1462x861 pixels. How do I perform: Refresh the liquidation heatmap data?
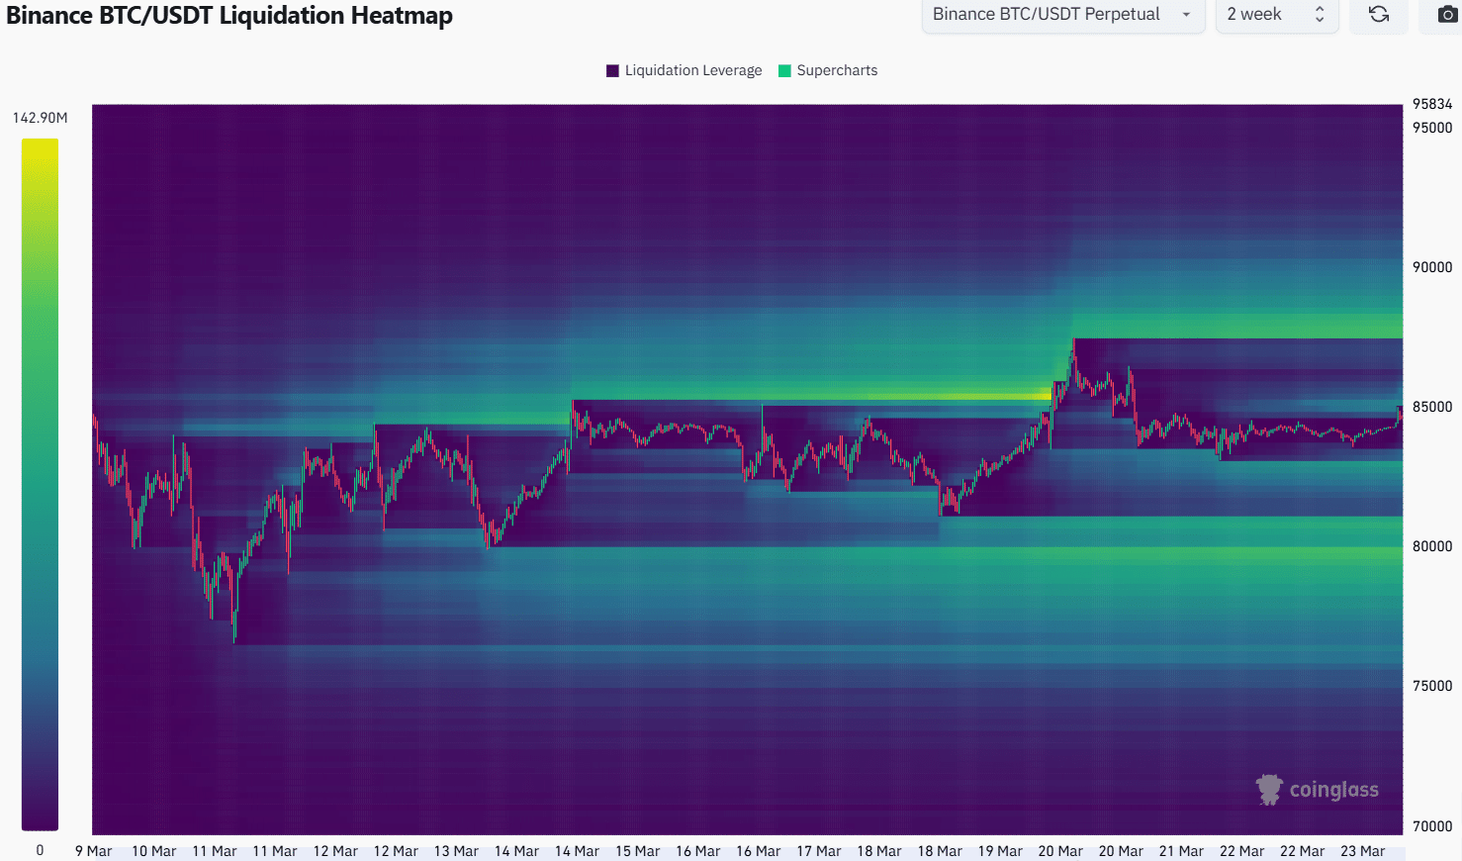(x=1379, y=15)
